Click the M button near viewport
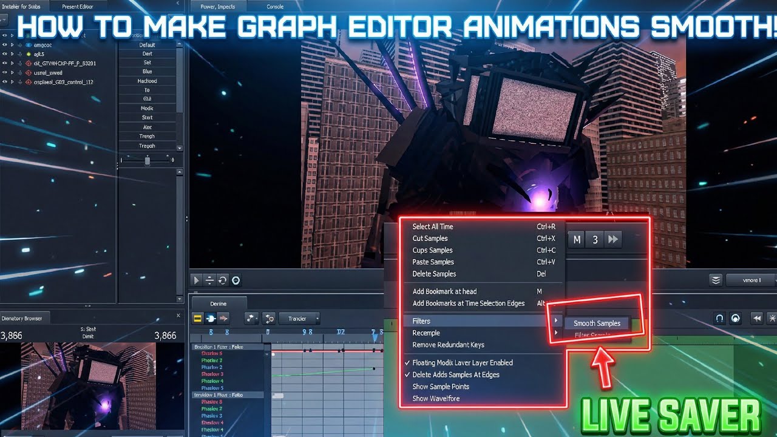The image size is (777, 437). (577, 240)
